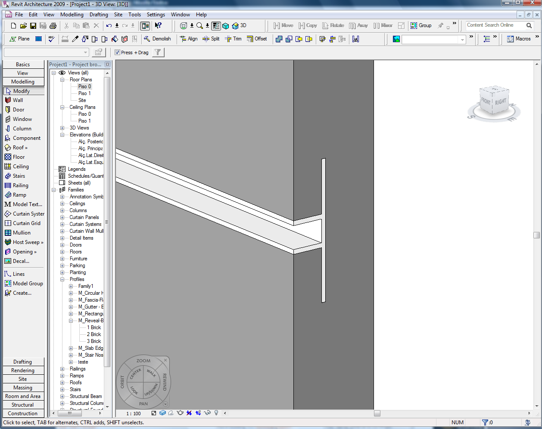Toggle Thin Lines icon in toolbar
The height and width of the screenshot is (429, 542).
[x=216, y=26]
